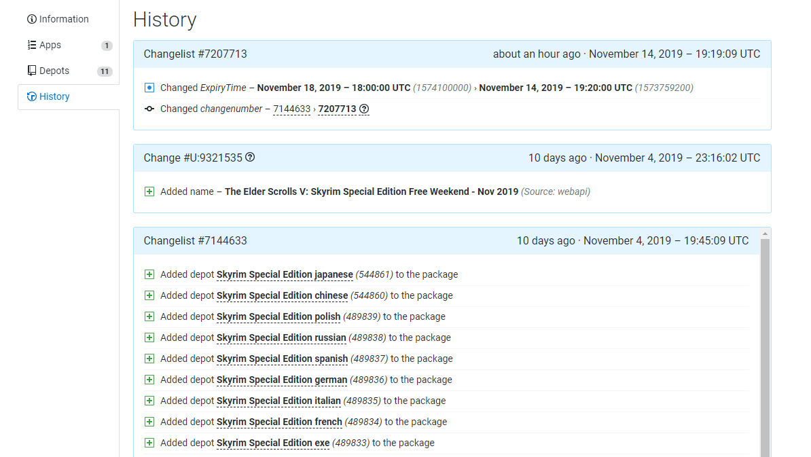Screen dimensions: 811x457
Task: Click the Skyrim Free Weekend package name text
Action: coord(372,191)
